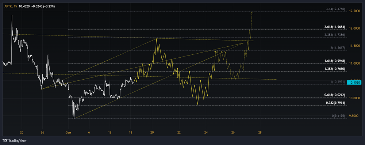Image resolution: width=365 pixels, height=145 pixels.
Task: Click price axis value 12.0000
Action: 355,29
